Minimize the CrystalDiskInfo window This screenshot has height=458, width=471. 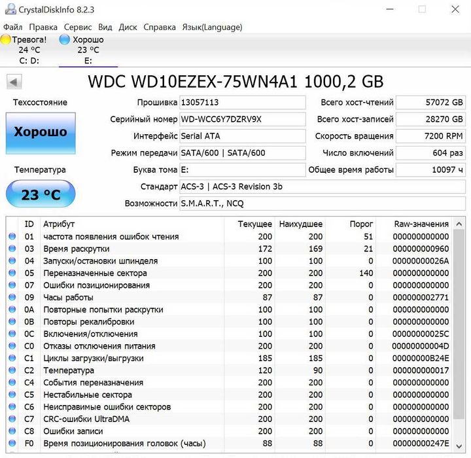(390, 9)
